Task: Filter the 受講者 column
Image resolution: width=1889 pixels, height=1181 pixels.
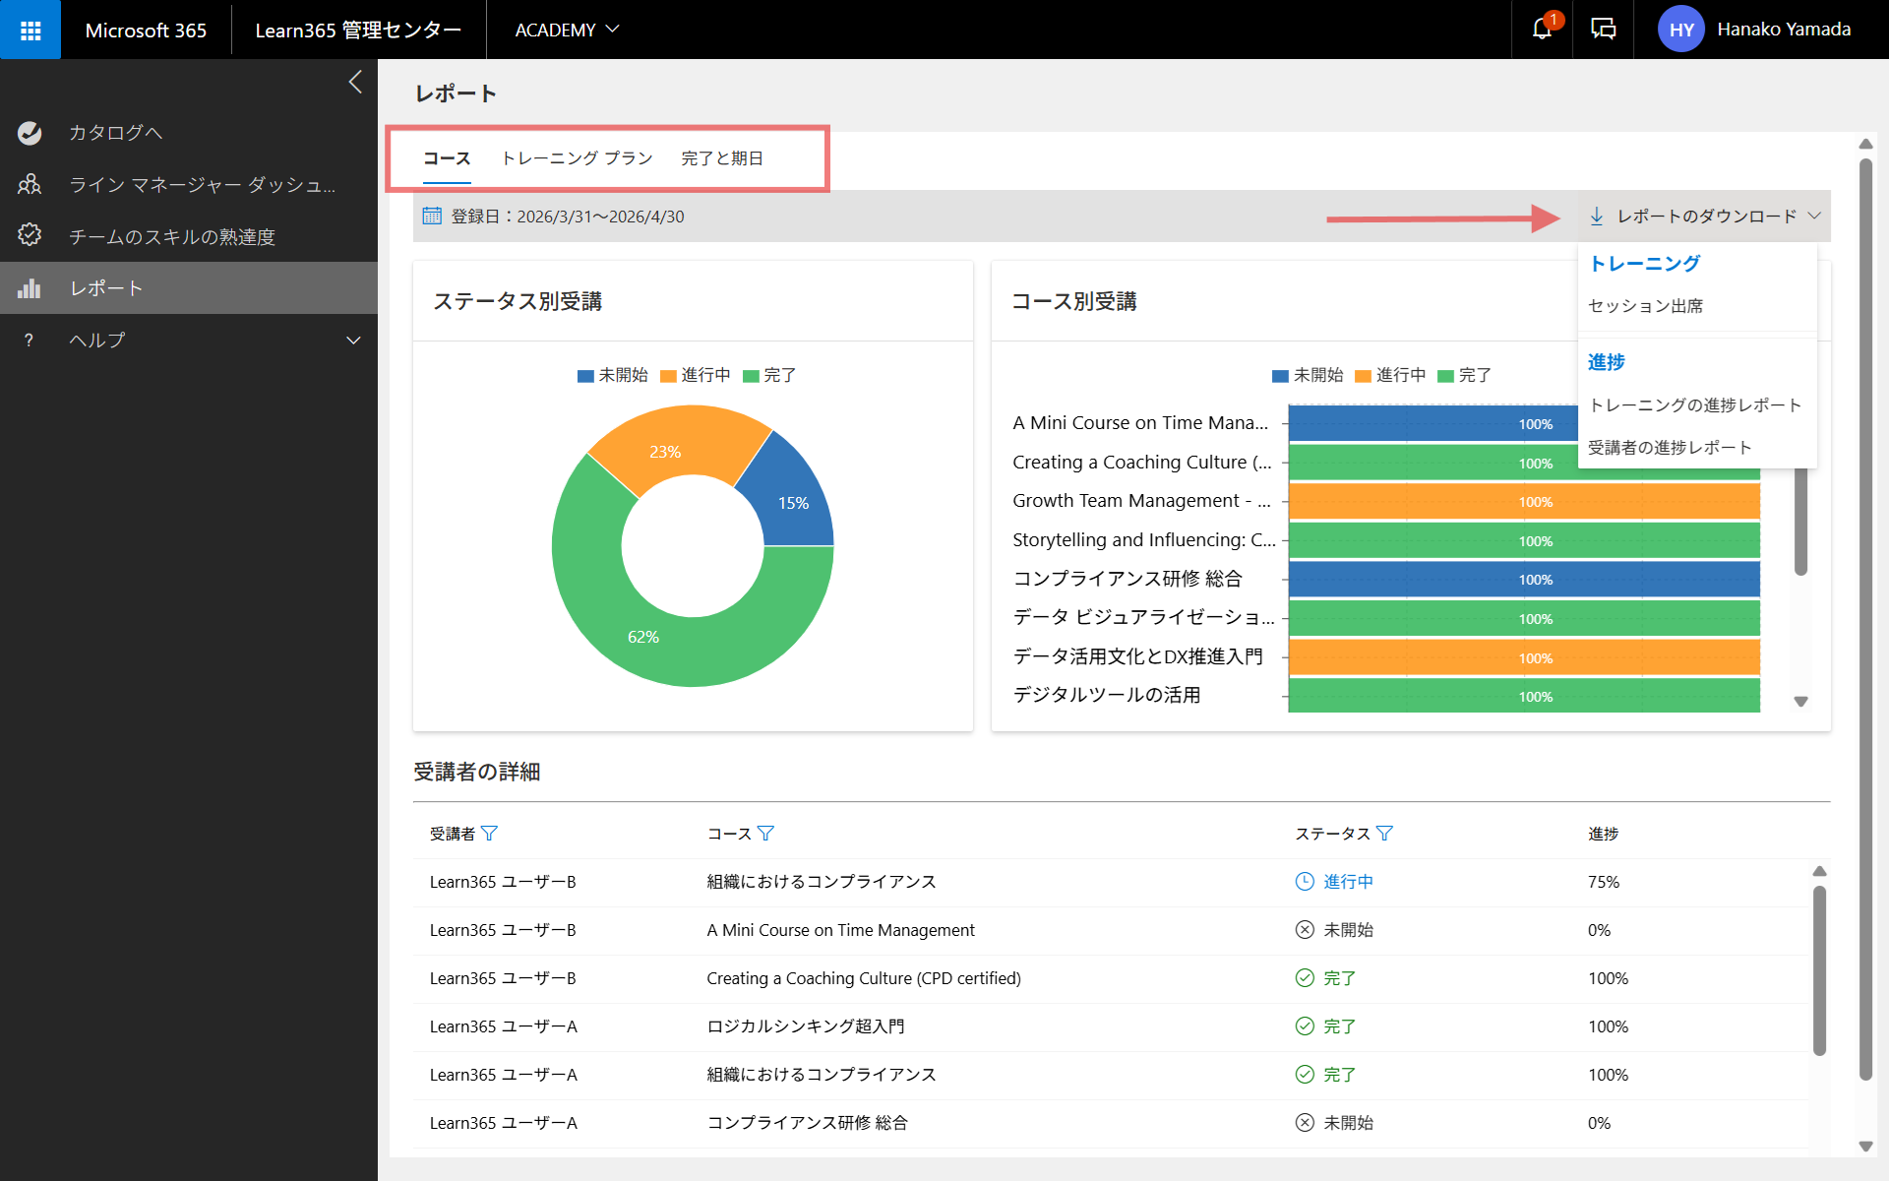Action: point(489,833)
